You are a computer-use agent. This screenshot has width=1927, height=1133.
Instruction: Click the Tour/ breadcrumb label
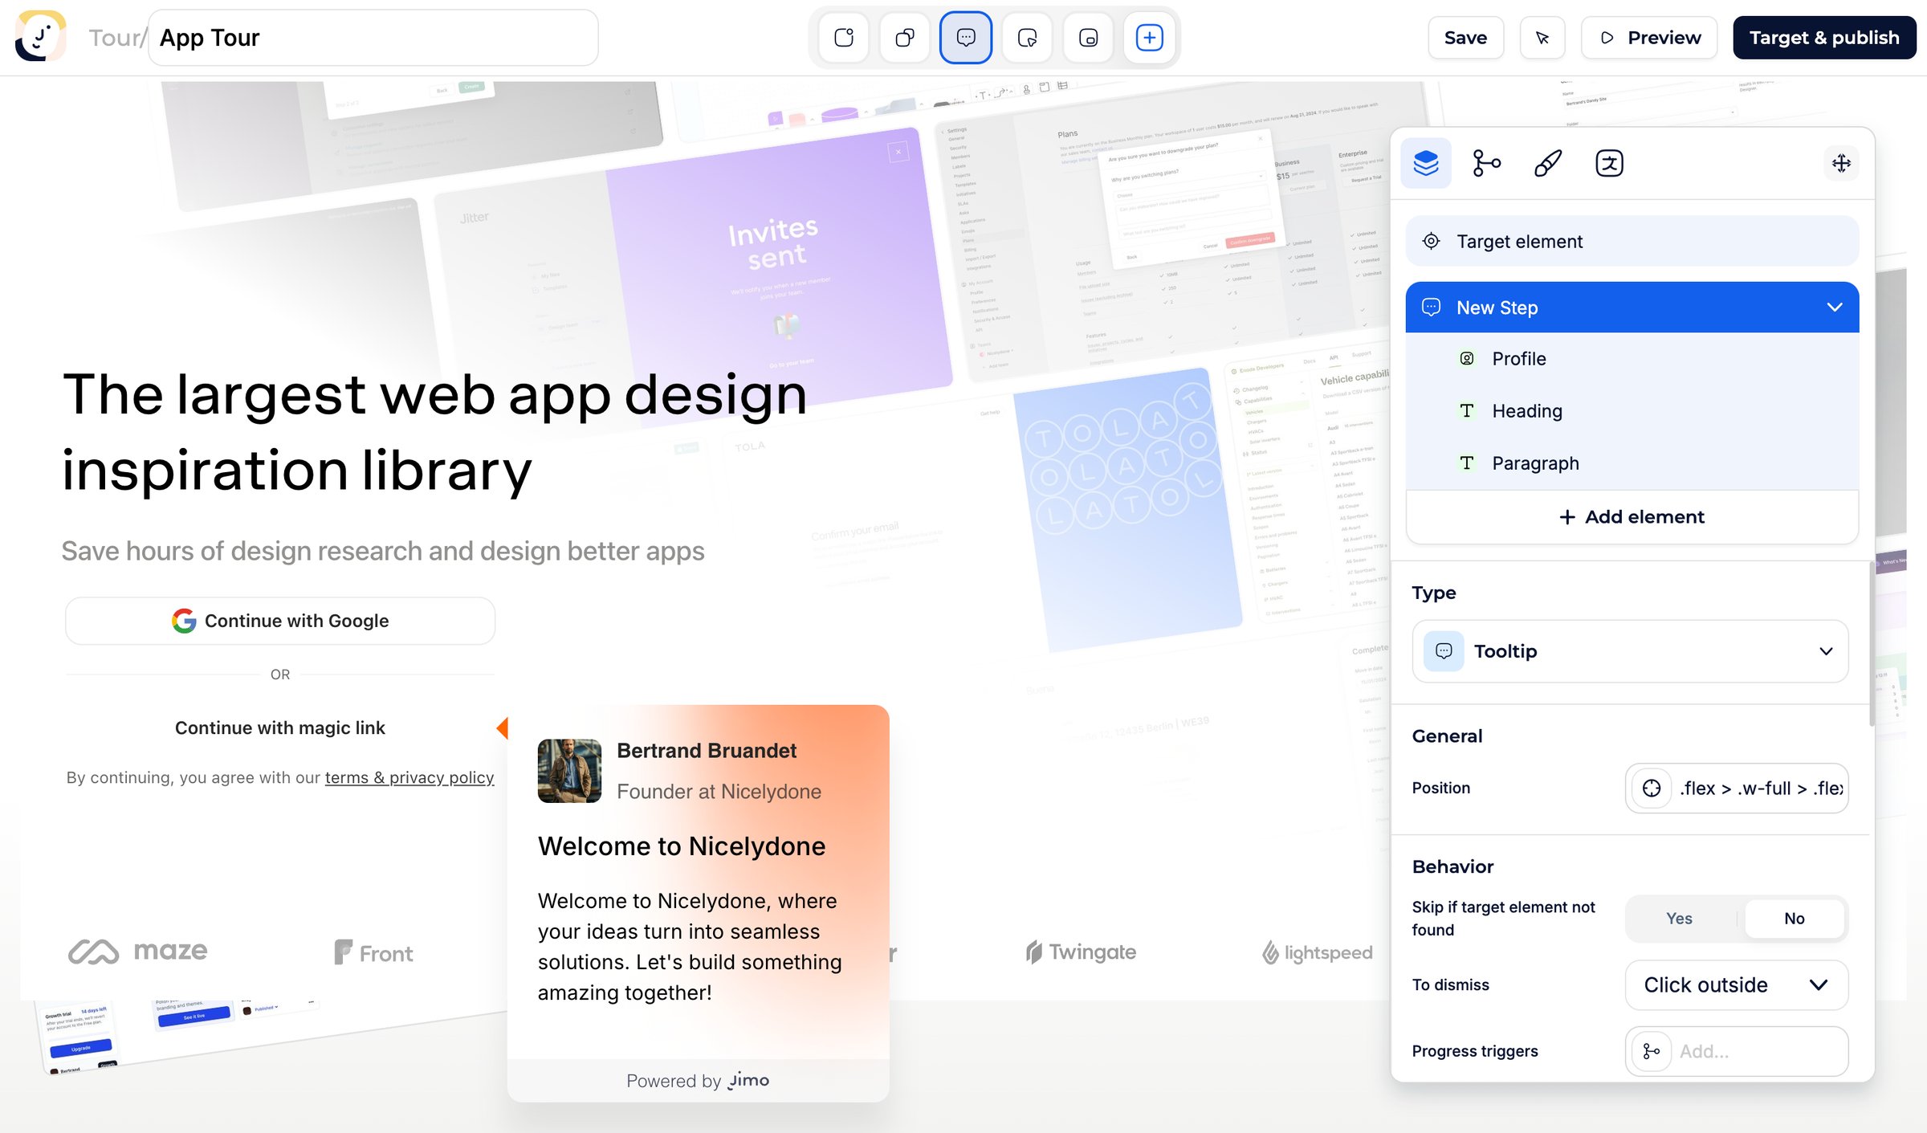[x=118, y=38]
